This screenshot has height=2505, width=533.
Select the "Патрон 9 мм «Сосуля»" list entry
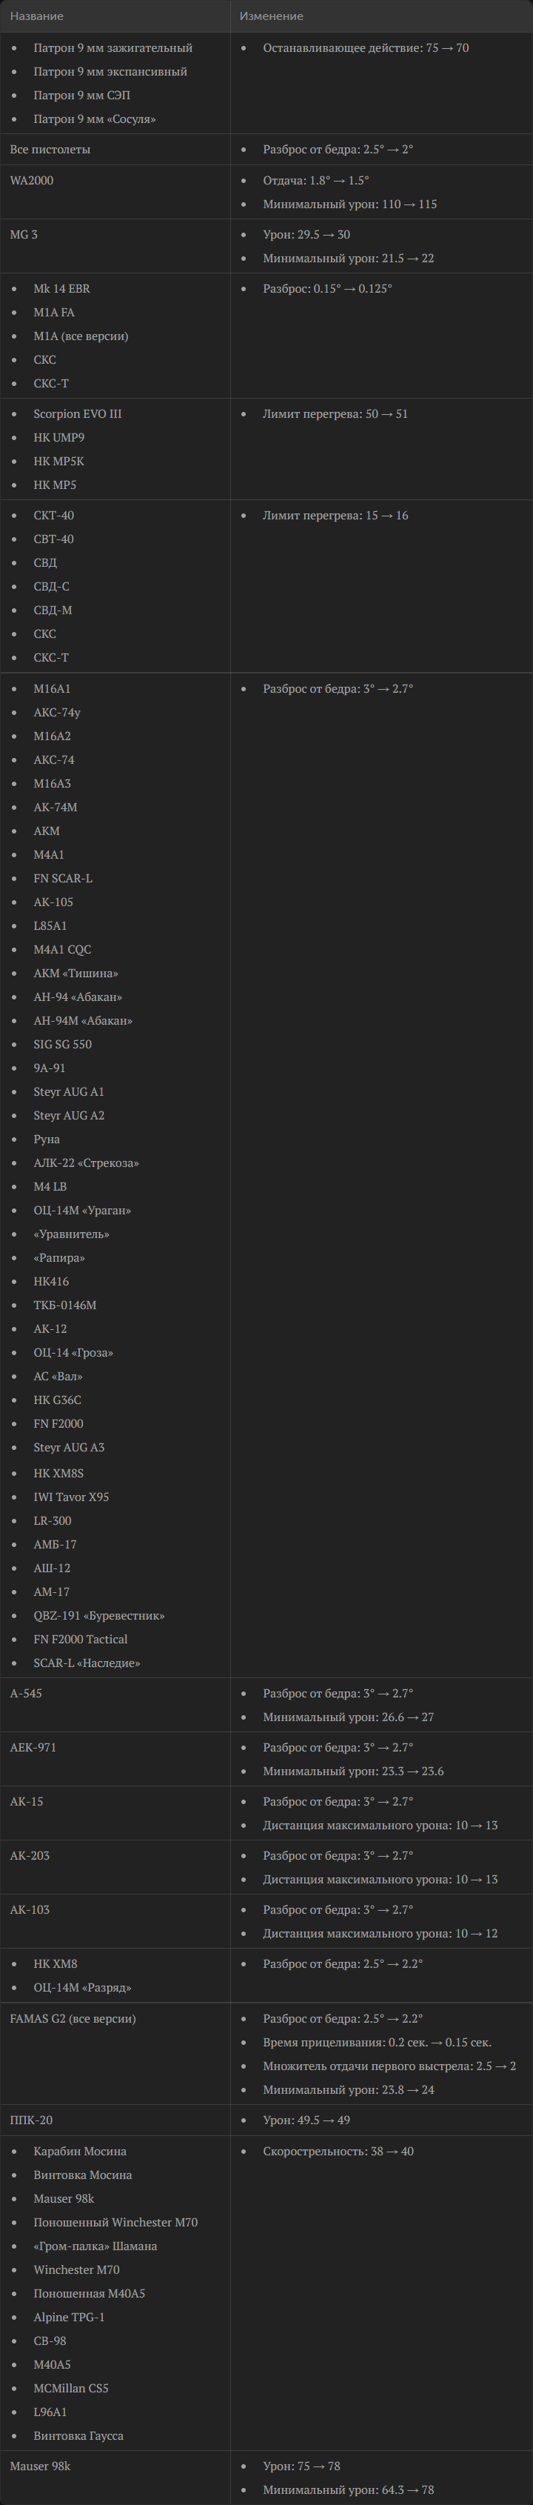coord(94,119)
